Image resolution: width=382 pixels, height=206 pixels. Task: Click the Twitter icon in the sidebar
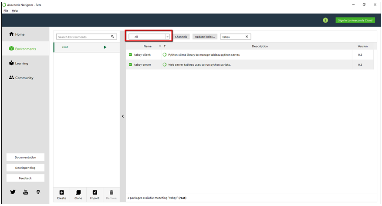pos(13,192)
